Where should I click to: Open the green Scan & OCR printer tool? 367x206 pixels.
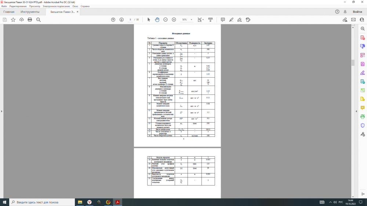tap(363, 116)
